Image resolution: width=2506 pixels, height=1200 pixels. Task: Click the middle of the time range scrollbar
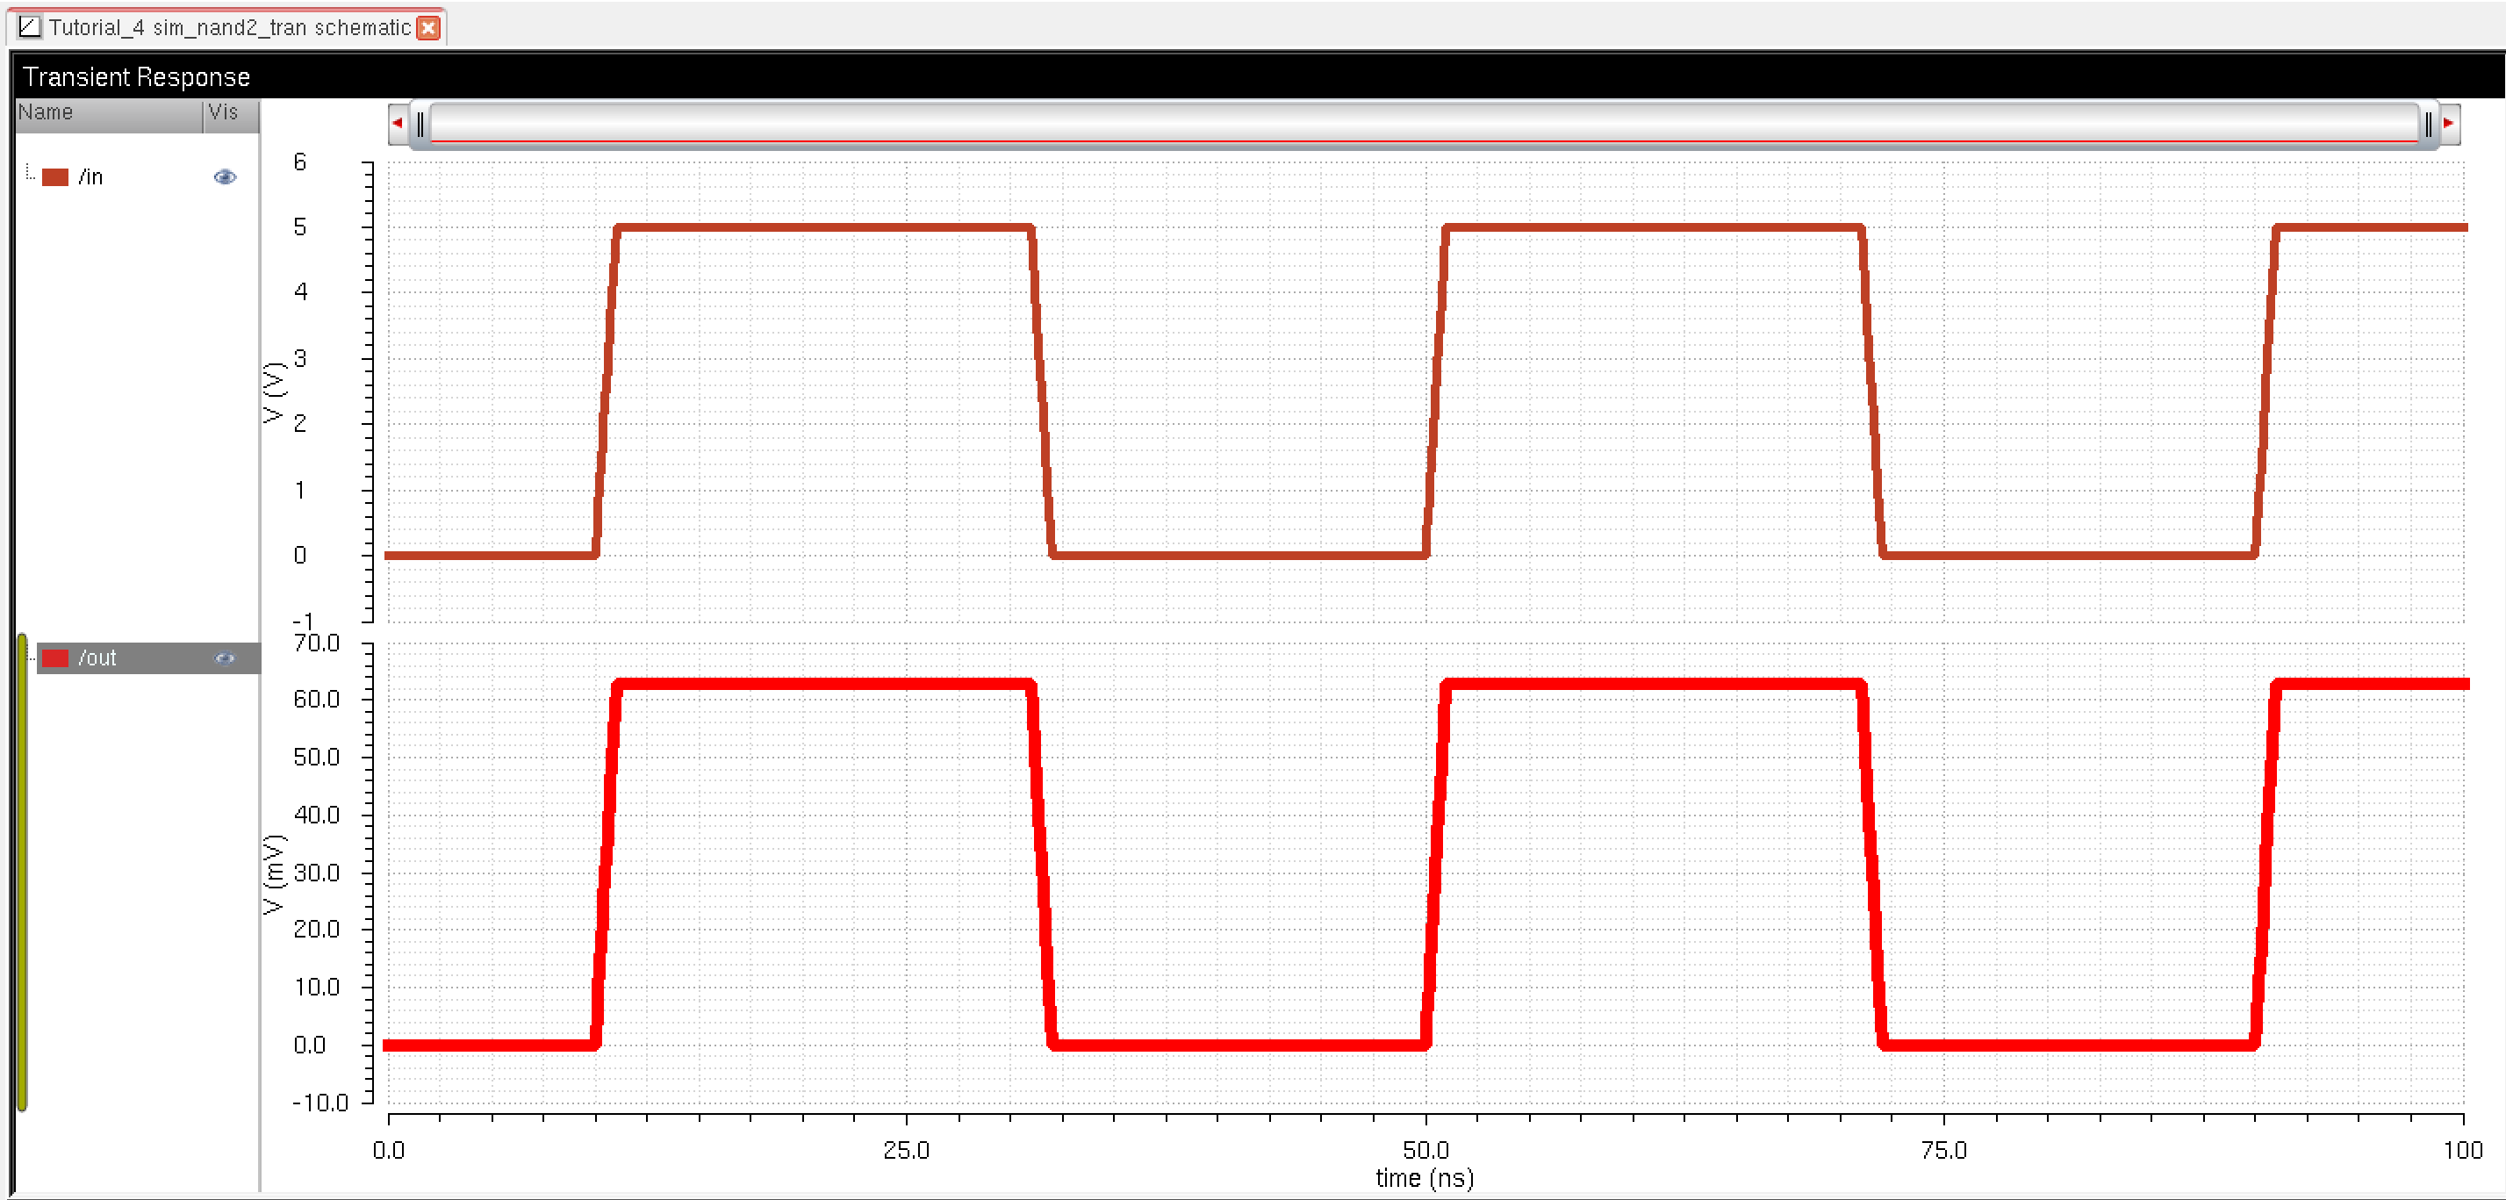(1425, 124)
